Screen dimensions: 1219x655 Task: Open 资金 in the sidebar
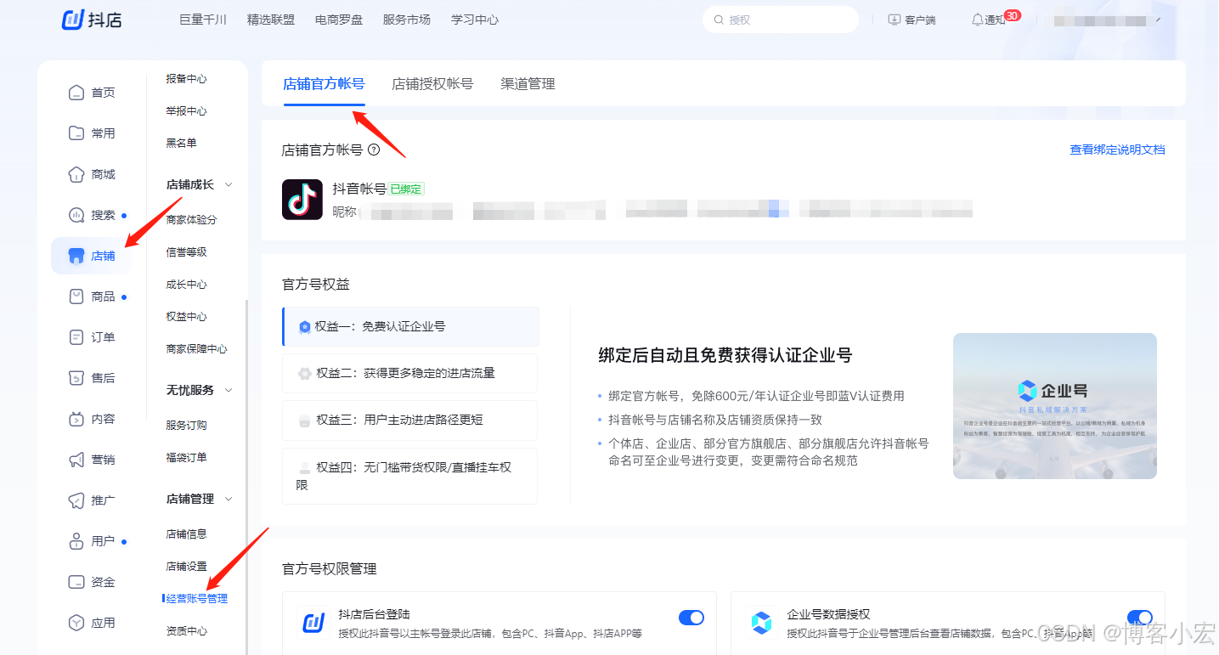click(x=92, y=582)
